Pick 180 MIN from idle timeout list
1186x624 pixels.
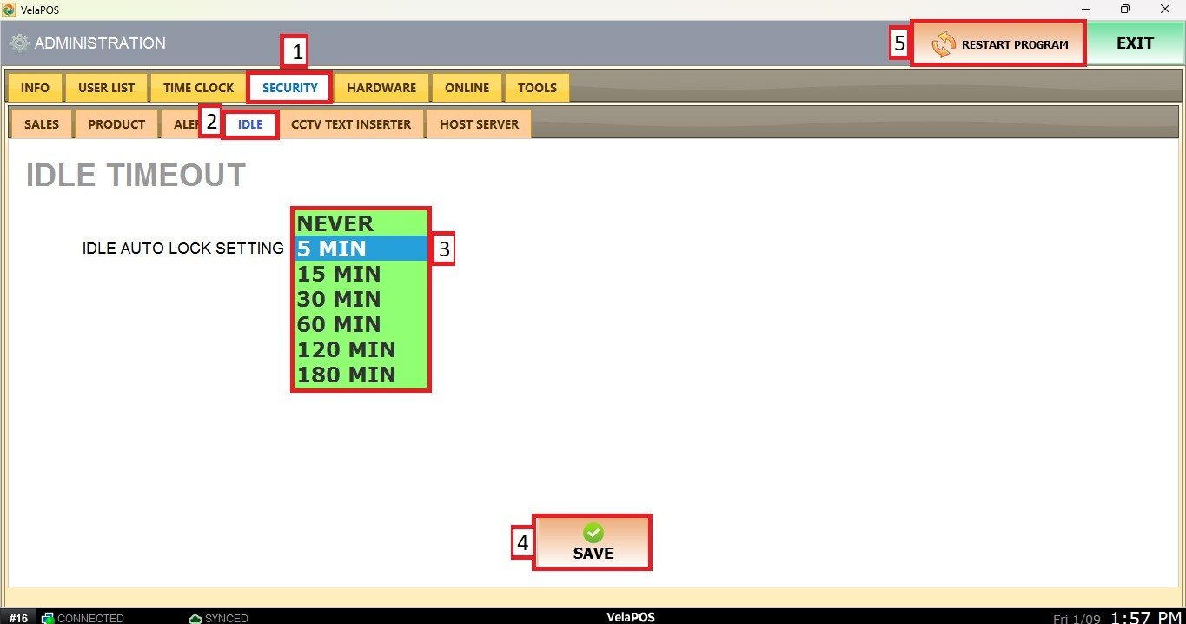pyautogui.click(x=360, y=375)
